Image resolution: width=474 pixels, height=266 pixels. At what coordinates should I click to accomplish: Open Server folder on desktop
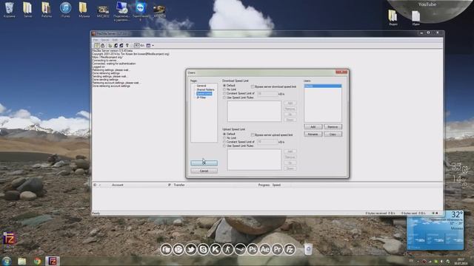click(x=28, y=10)
